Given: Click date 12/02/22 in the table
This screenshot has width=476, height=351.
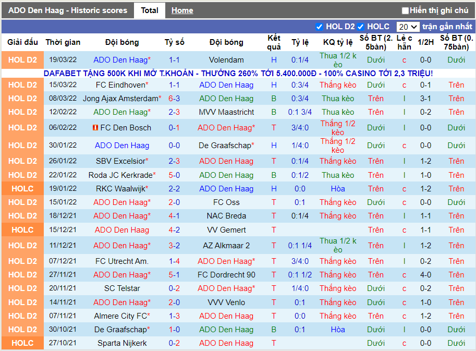Looking at the screenshot, I should click(x=63, y=112).
